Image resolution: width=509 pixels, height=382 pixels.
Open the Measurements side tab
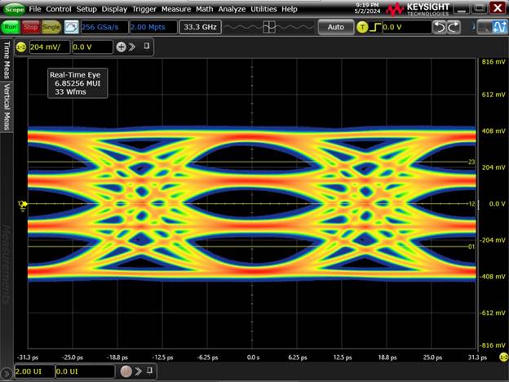click(x=7, y=264)
